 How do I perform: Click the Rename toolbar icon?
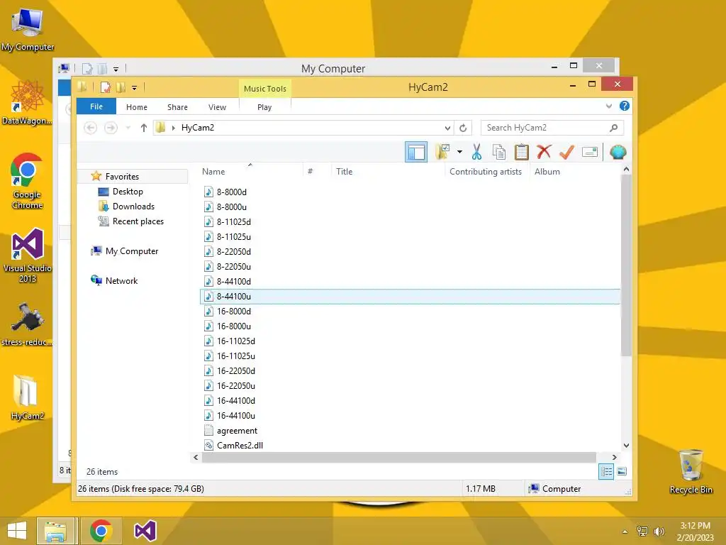tap(589, 152)
